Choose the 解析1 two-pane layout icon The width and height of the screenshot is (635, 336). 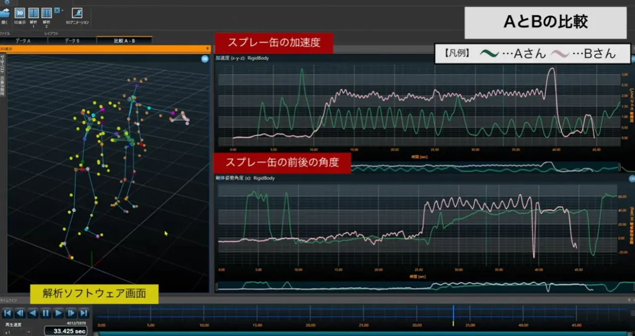(33, 13)
